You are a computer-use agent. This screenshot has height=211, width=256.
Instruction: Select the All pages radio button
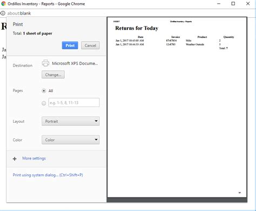44,91
